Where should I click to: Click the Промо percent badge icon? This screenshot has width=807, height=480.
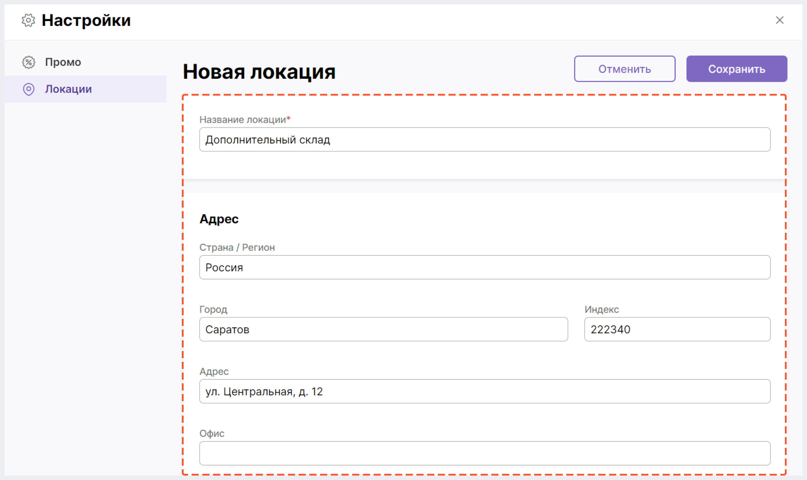pyautogui.click(x=28, y=62)
